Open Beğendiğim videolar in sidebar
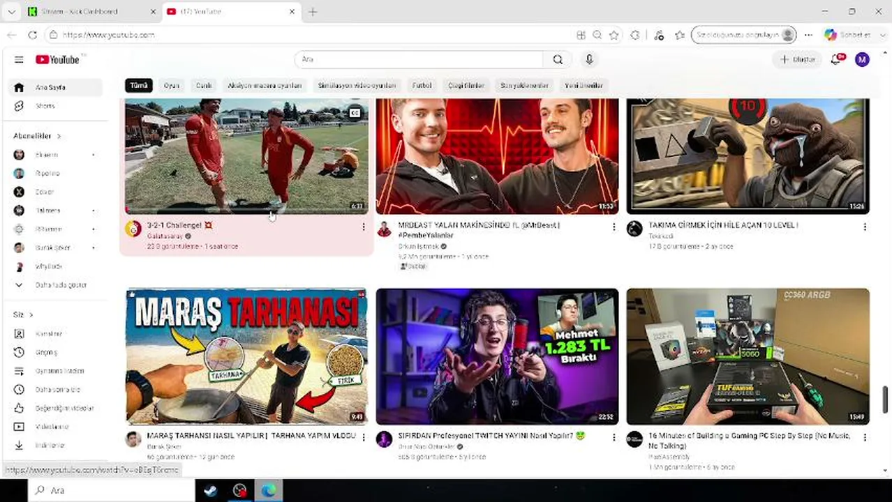 [56, 408]
